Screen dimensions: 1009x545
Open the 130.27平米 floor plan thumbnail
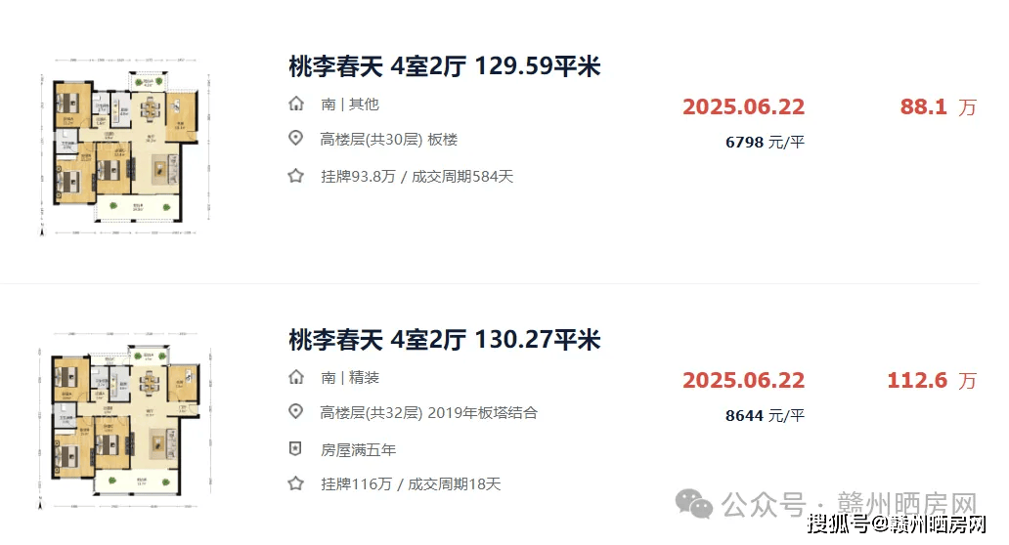pos(125,422)
